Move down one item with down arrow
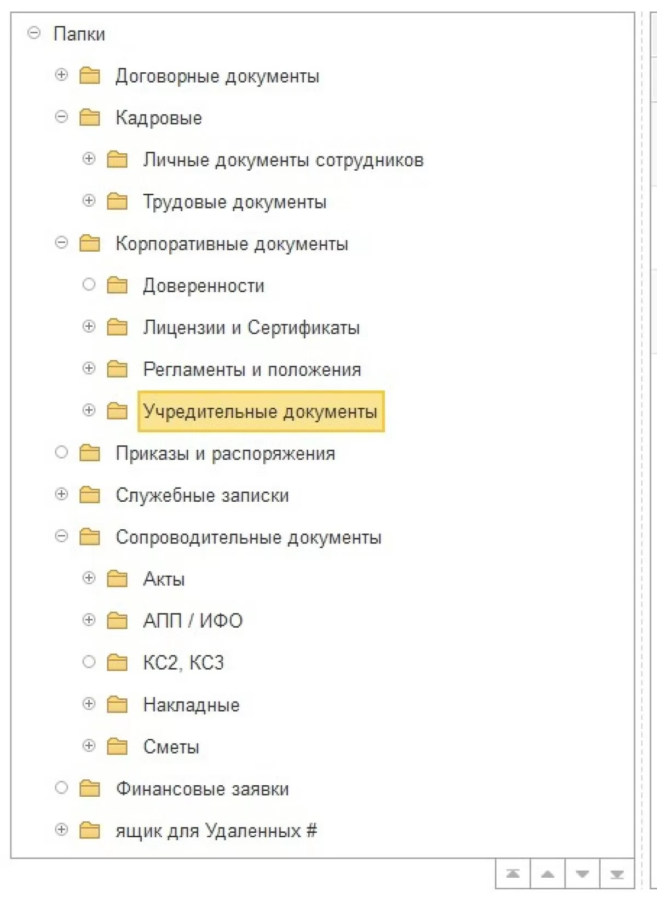This screenshot has height=898, width=657. coord(583,874)
